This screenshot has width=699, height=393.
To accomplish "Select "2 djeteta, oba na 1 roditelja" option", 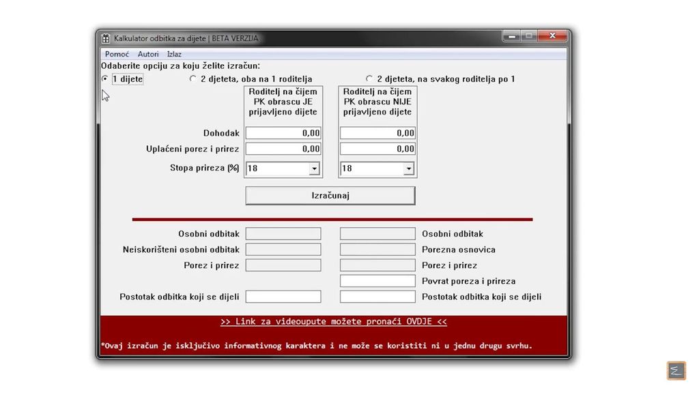I will click(193, 78).
